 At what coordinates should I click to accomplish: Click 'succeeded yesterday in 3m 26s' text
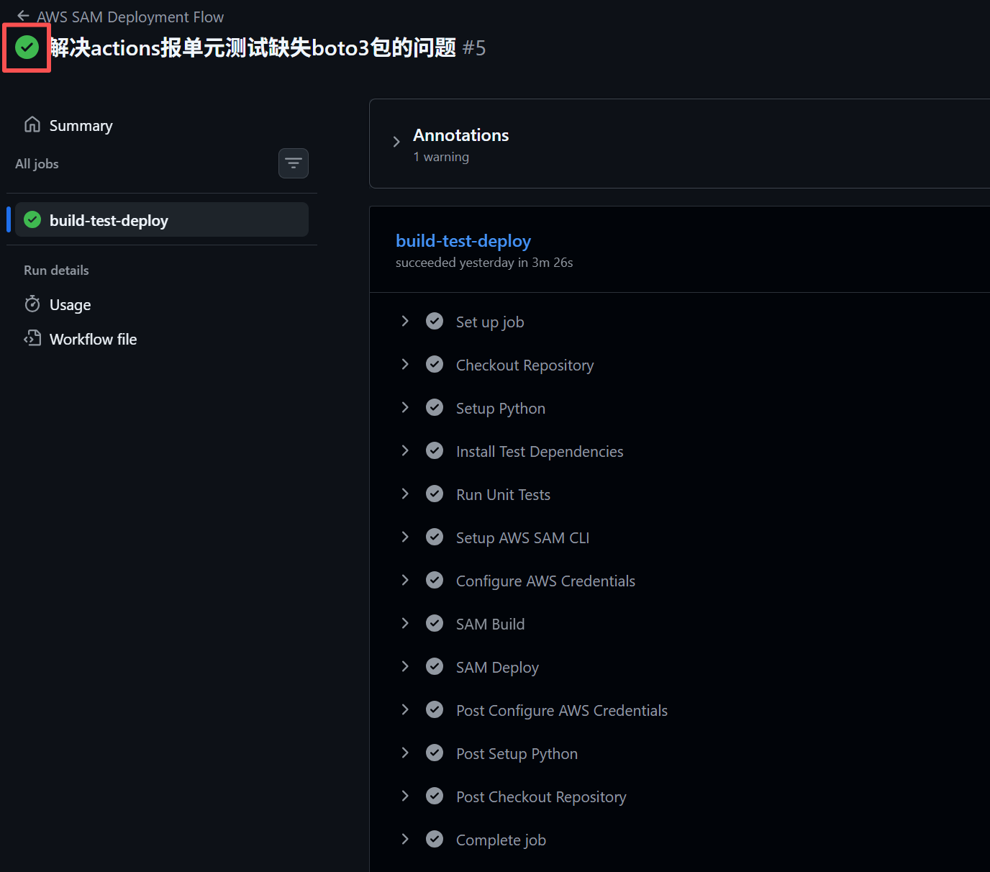[484, 263]
